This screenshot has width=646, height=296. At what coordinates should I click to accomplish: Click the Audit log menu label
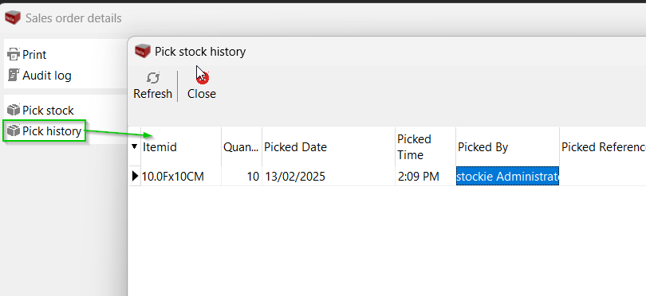(x=47, y=76)
